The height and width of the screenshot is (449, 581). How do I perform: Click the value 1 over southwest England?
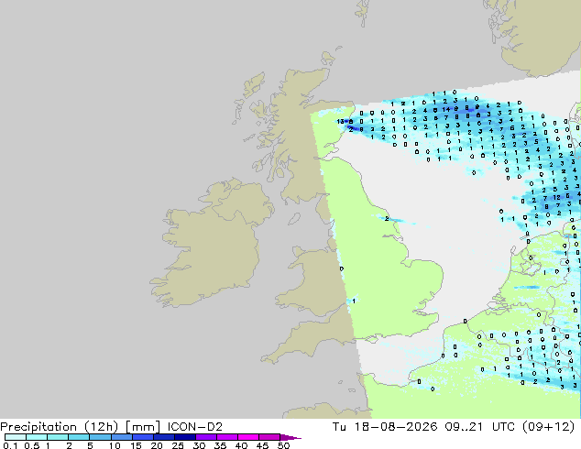[354, 301]
